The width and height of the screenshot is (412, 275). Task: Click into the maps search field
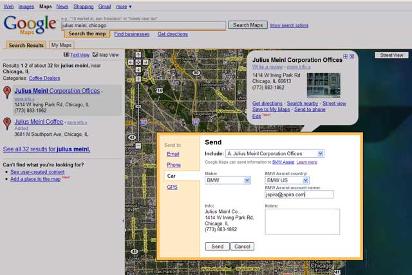[144, 26]
